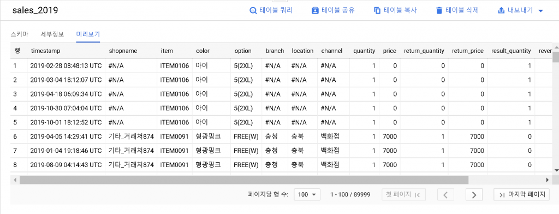Switch to the 스키마 tab

(x=19, y=34)
